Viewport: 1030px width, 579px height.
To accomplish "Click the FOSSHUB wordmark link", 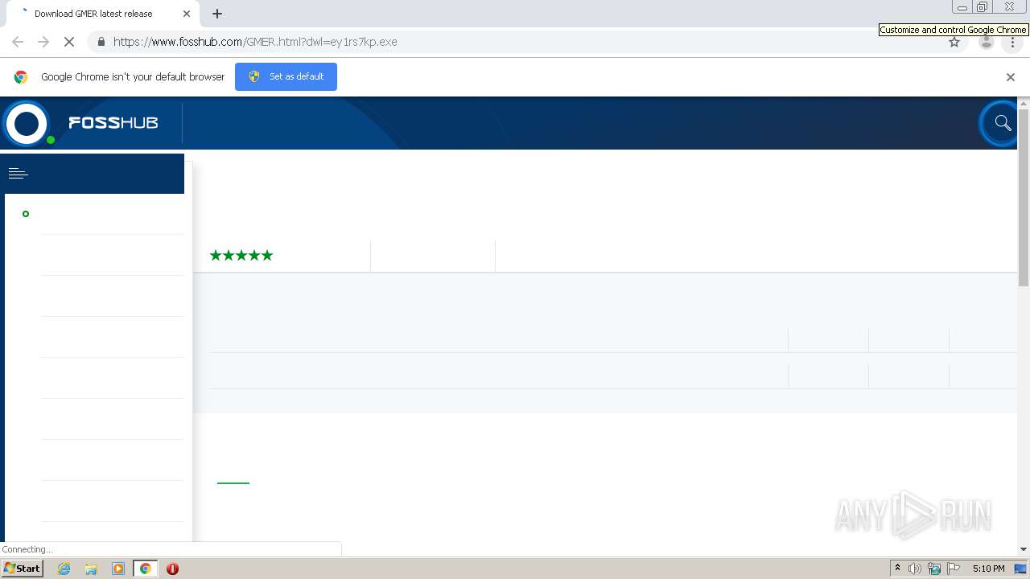I will [113, 123].
